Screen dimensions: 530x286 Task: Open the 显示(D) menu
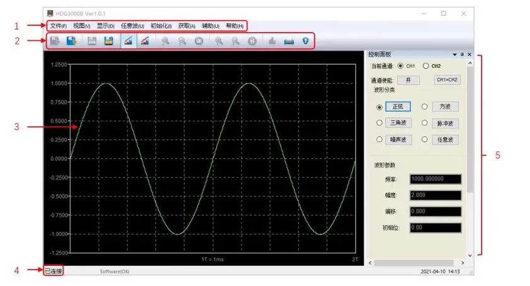tap(106, 26)
